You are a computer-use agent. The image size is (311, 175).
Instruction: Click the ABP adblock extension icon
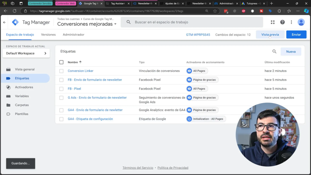pyautogui.click(x=244, y=11)
